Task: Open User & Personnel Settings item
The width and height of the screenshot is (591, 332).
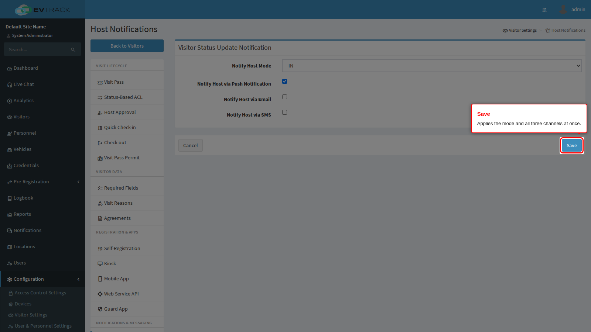Action: point(43,326)
